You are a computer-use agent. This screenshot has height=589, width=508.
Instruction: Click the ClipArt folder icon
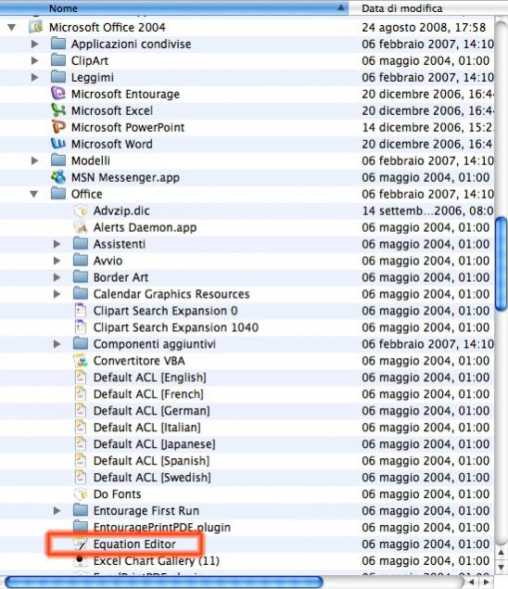58,60
